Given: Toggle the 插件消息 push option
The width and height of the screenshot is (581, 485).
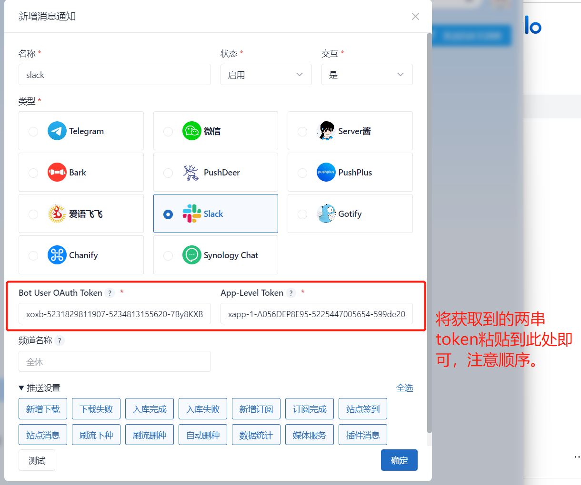Looking at the screenshot, I should tap(363, 435).
